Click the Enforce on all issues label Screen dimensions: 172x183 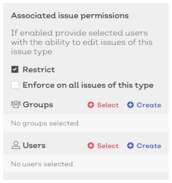click(88, 85)
